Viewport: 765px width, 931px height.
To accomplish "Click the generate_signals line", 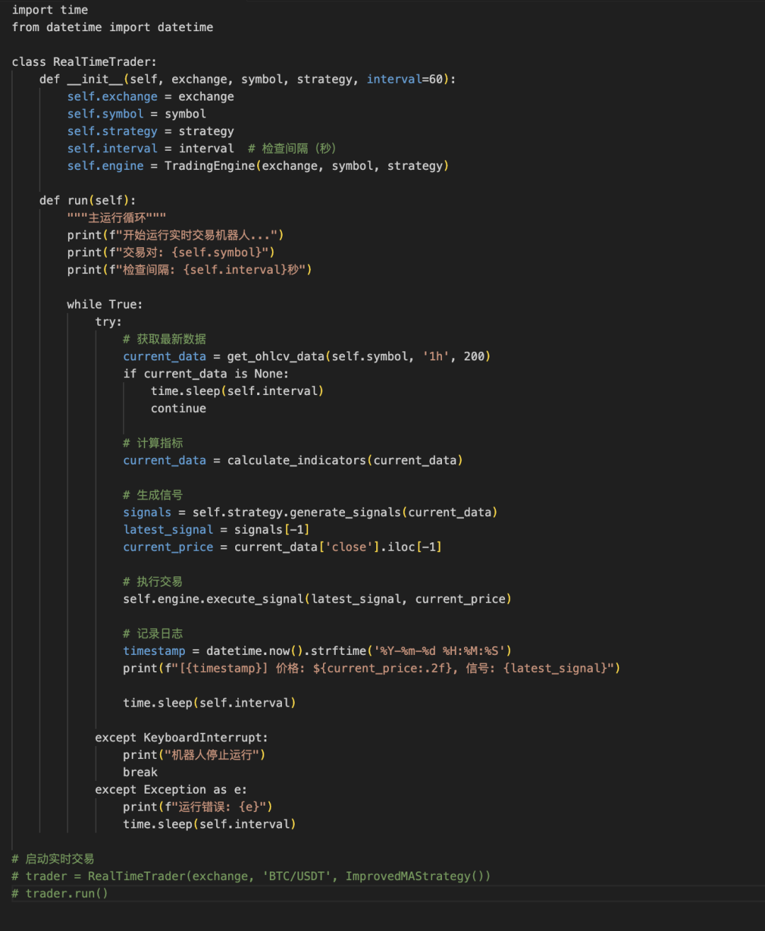I will pyautogui.click(x=310, y=513).
